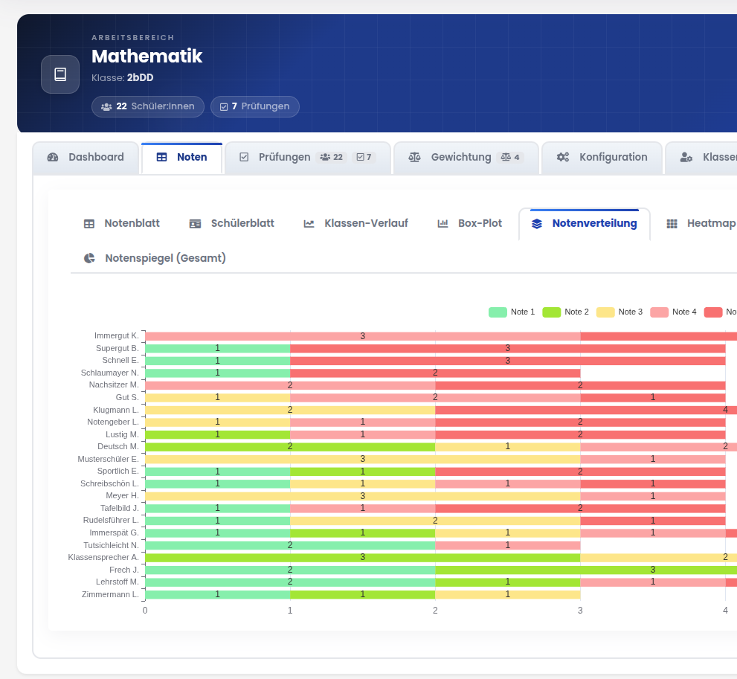This screenshot has height=679, width=737.
Task: Select the Notenverteilung sub-tab
Action: (x=585, y=224)
